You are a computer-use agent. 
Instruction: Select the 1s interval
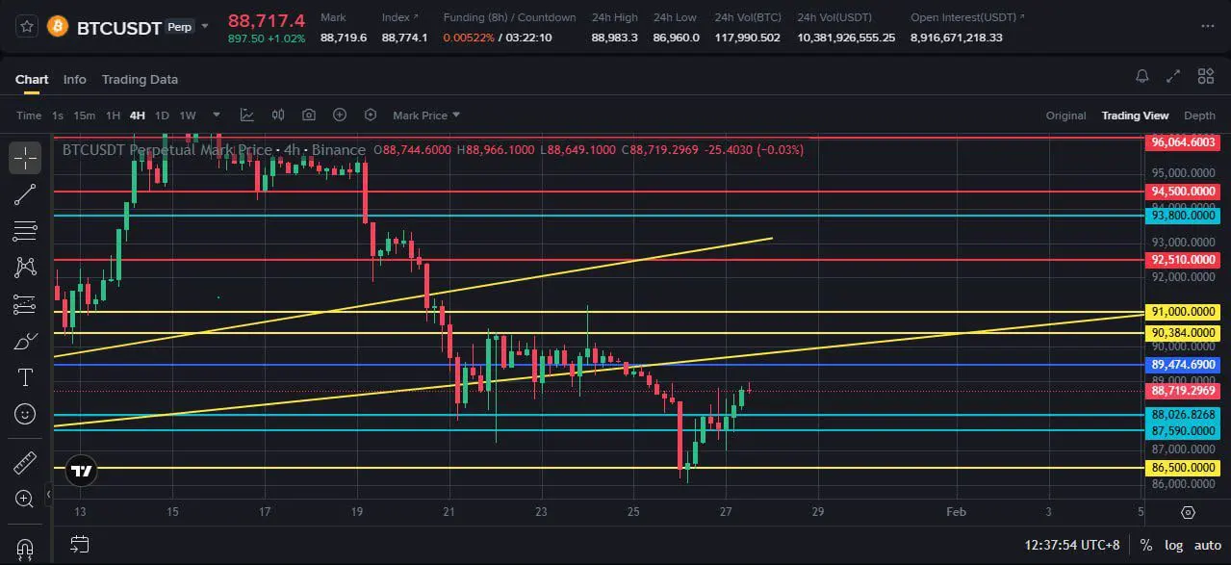pos(58,116)
